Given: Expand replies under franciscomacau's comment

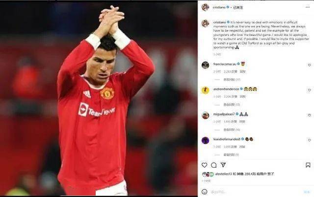Looking at the screenshot, I should (232, 80).
